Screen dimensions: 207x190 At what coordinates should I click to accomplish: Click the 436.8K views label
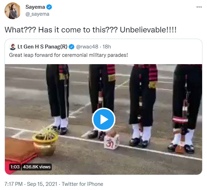click(37, 167)
